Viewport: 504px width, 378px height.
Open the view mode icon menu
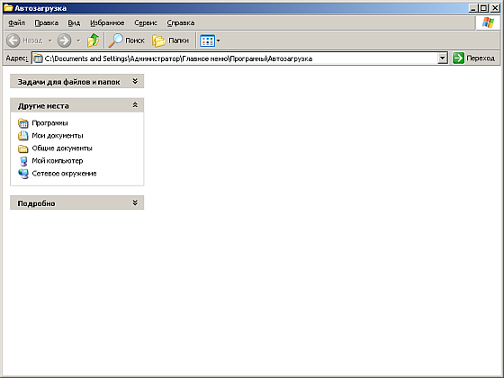(210, 40)
